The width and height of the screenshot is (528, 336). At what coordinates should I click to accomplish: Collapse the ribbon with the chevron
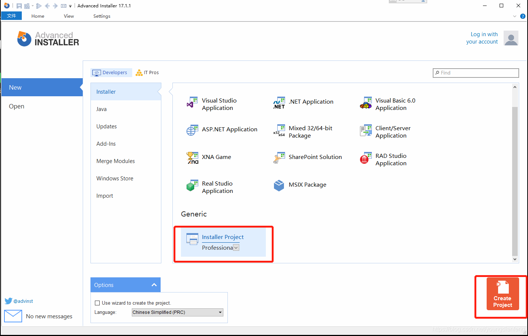(x=515, y=16)
